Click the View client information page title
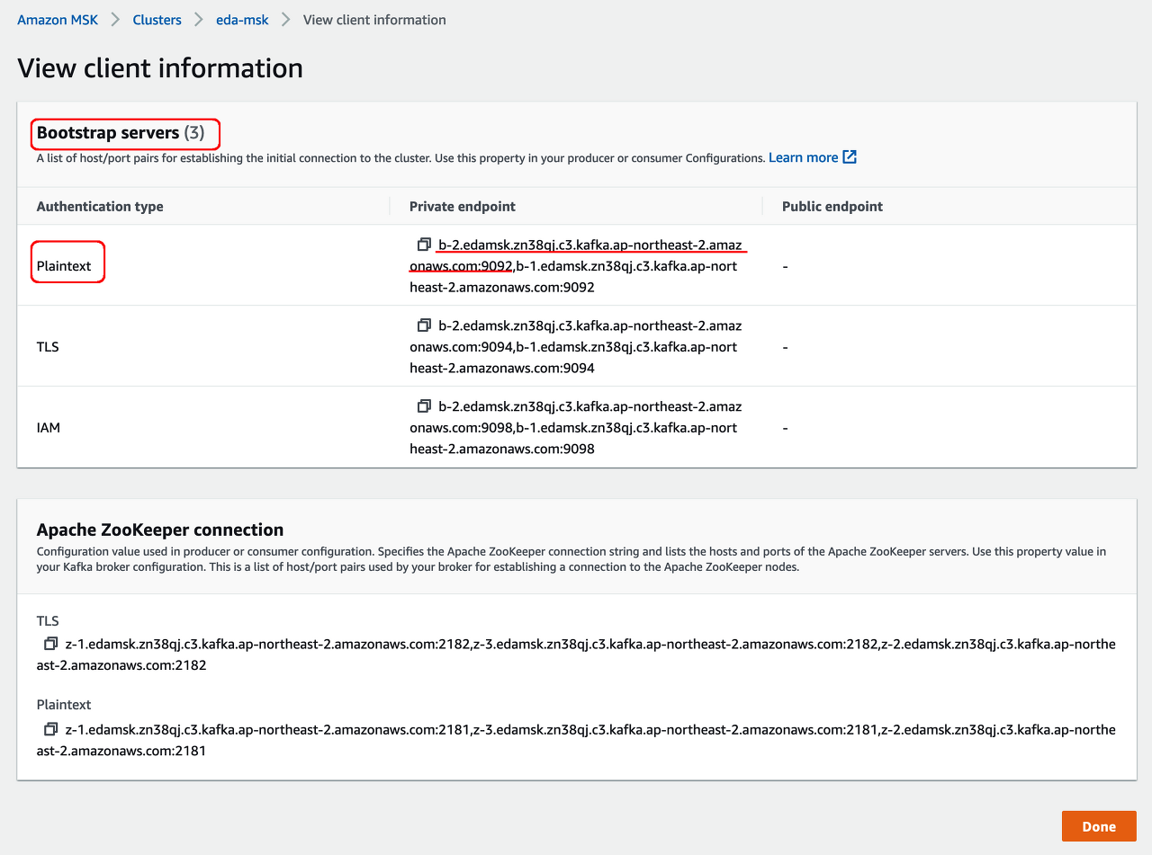Viewport: 1152px width, 855px height. pyautogui.click(x=160, y=68)
